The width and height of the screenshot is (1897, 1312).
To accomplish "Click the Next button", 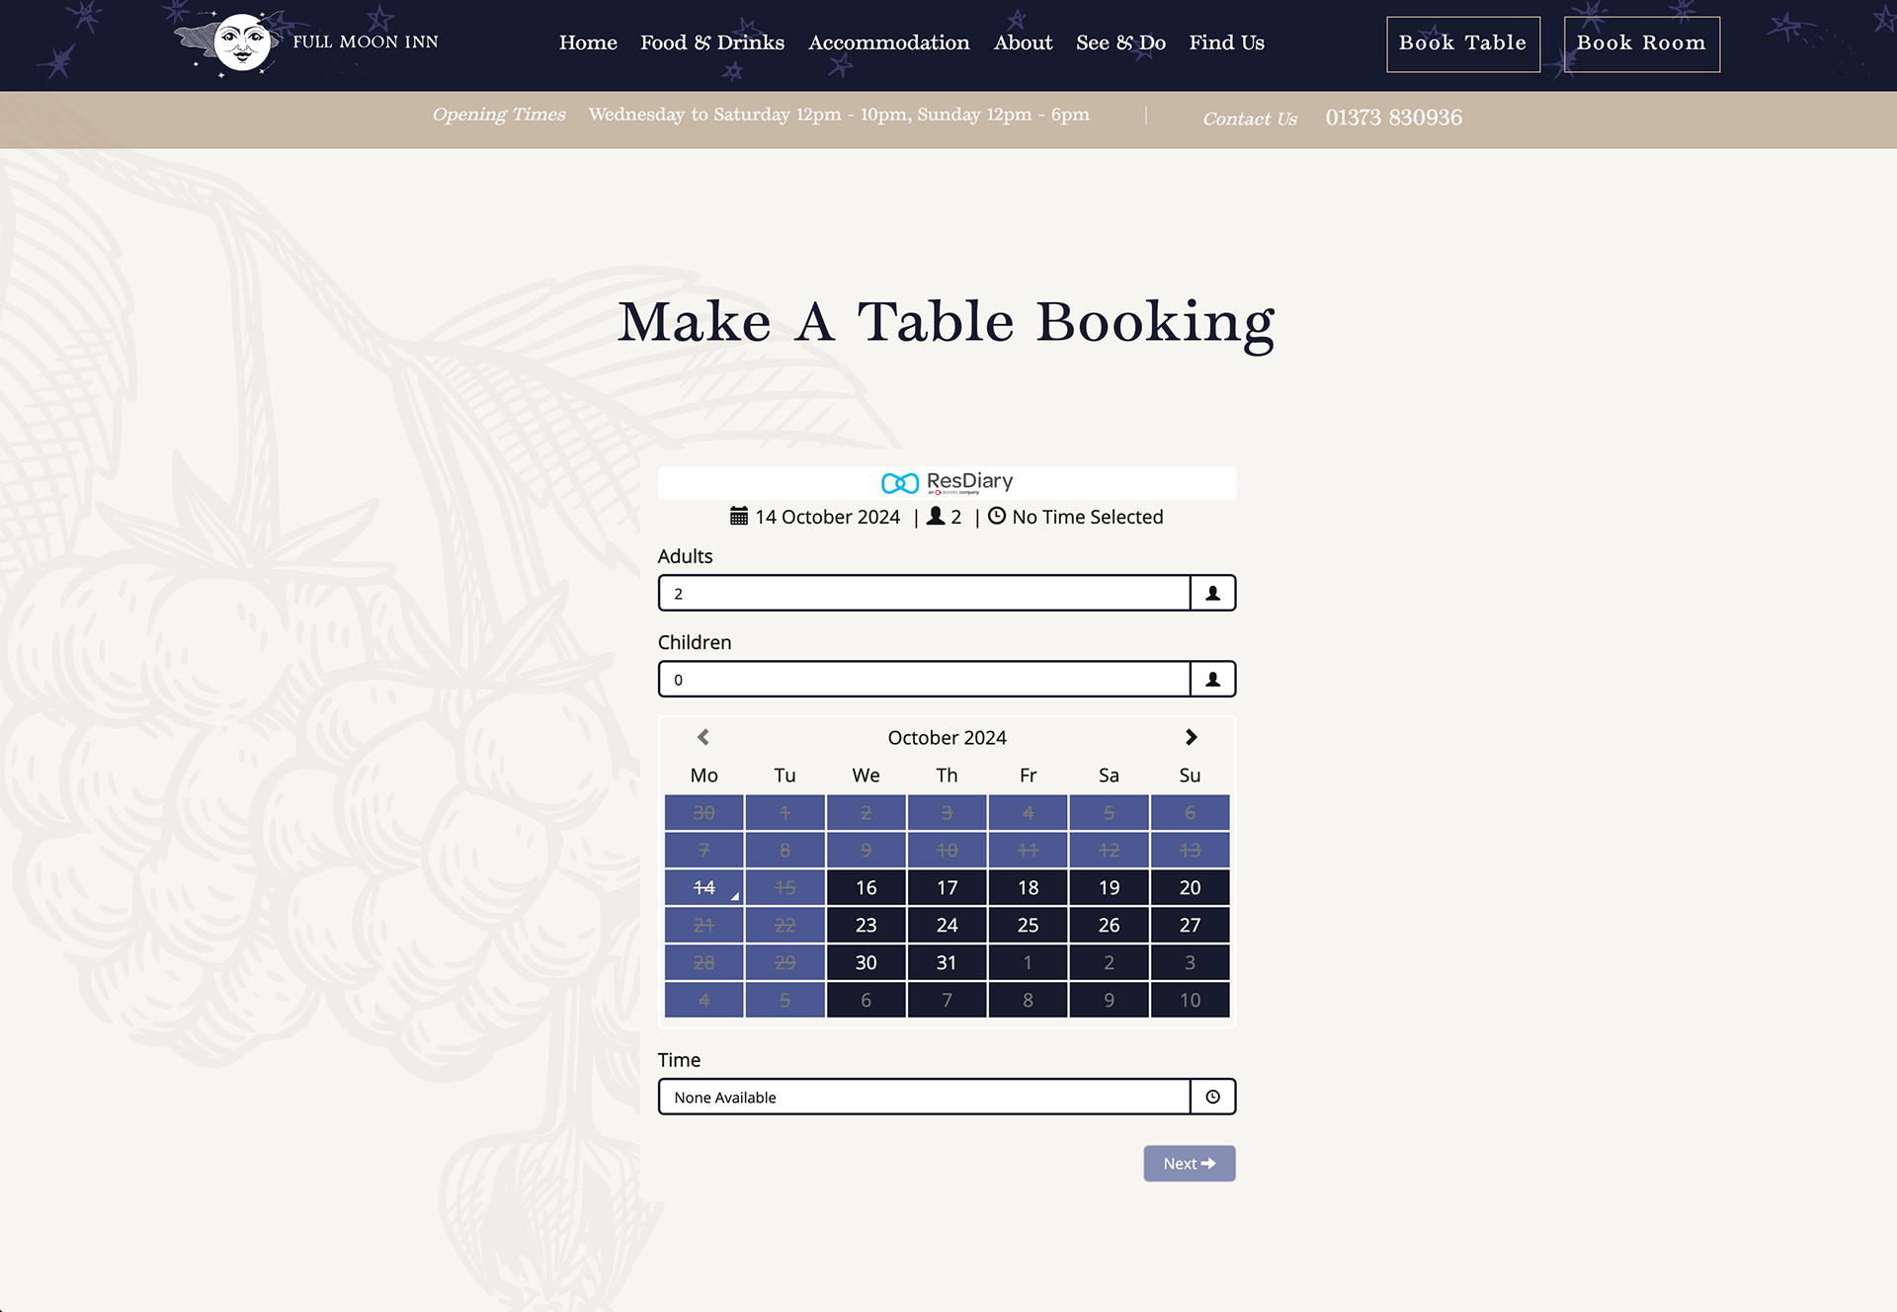I will 1190,1163.
